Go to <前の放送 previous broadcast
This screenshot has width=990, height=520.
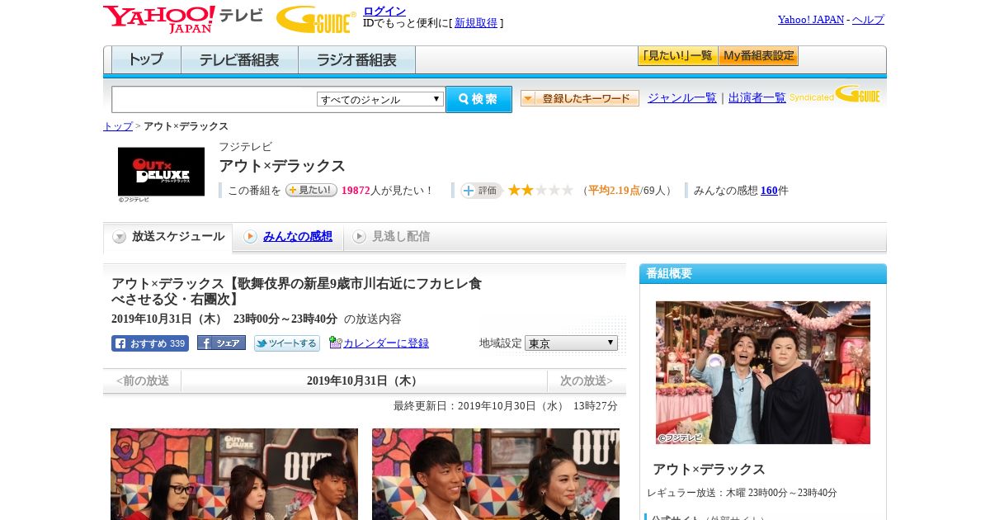click(143, 381)
